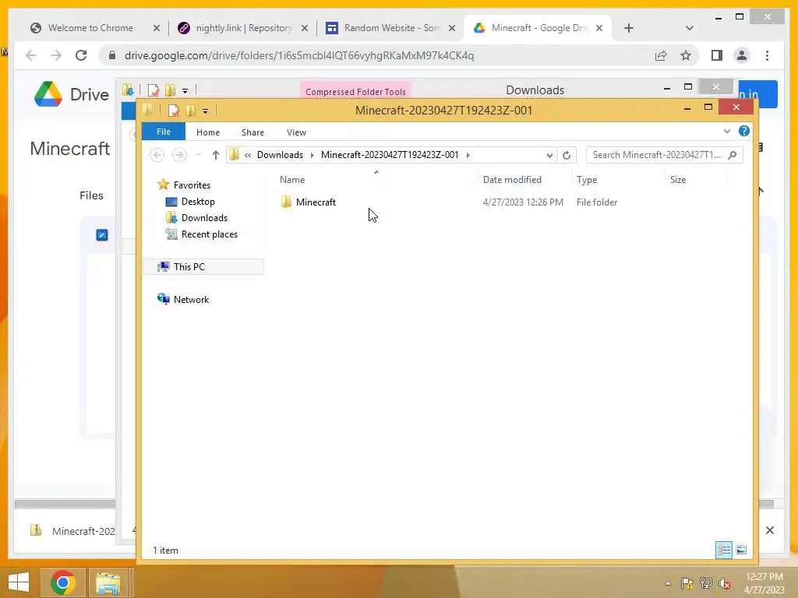
Task: Click the Minecraft-20230427T192423Z-001 breadcrumb segment
Action: pos(390,155)
